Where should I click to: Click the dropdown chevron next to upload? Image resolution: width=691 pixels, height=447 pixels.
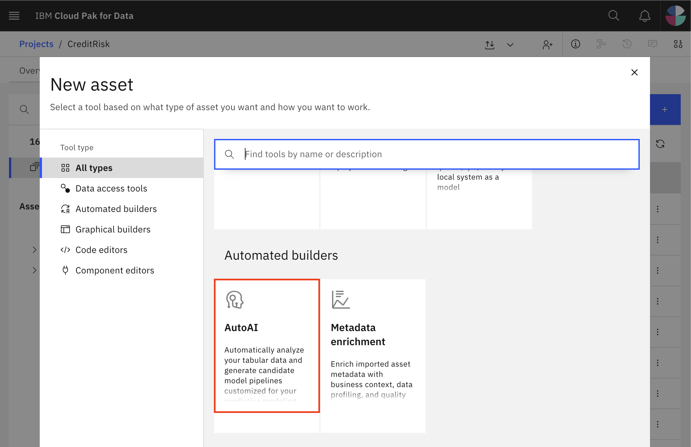coord(510,44)
